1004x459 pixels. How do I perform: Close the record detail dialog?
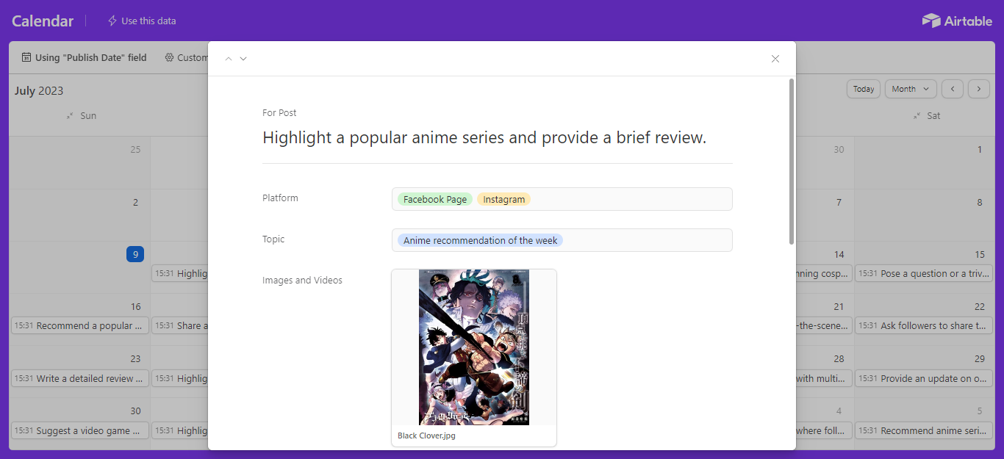click(x=775, y=59)
